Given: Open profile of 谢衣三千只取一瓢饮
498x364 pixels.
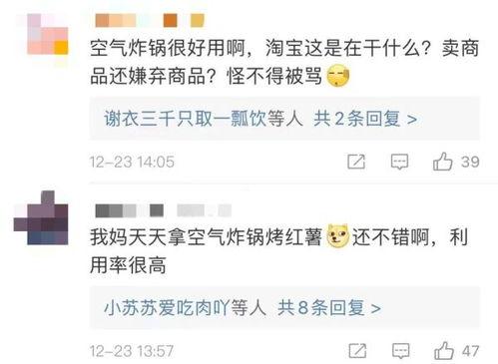Looking at the screenshot, I should [x=186, y=119].
